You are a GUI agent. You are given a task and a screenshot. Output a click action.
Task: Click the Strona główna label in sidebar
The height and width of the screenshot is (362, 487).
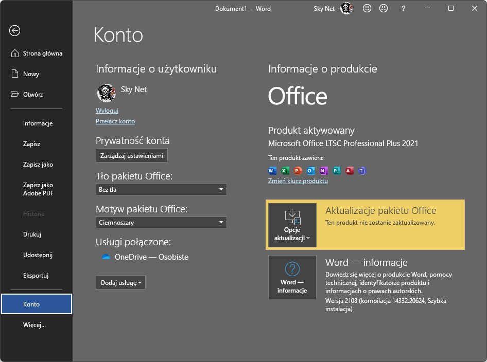tap(43, 53)
